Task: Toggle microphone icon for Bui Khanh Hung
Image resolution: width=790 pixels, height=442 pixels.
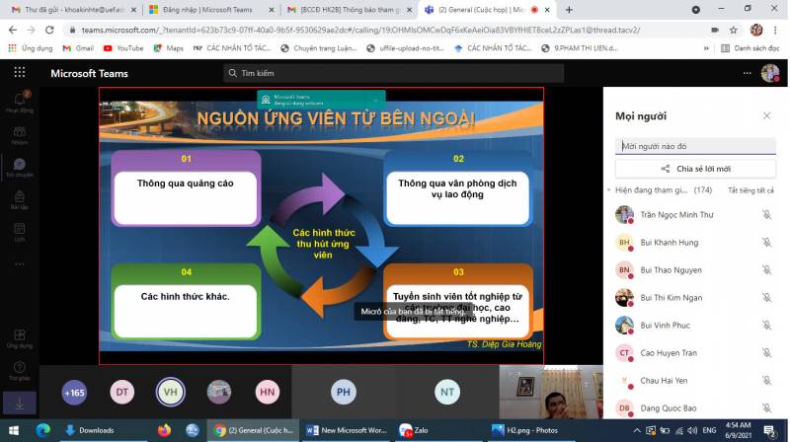Action: coord(766,243)
